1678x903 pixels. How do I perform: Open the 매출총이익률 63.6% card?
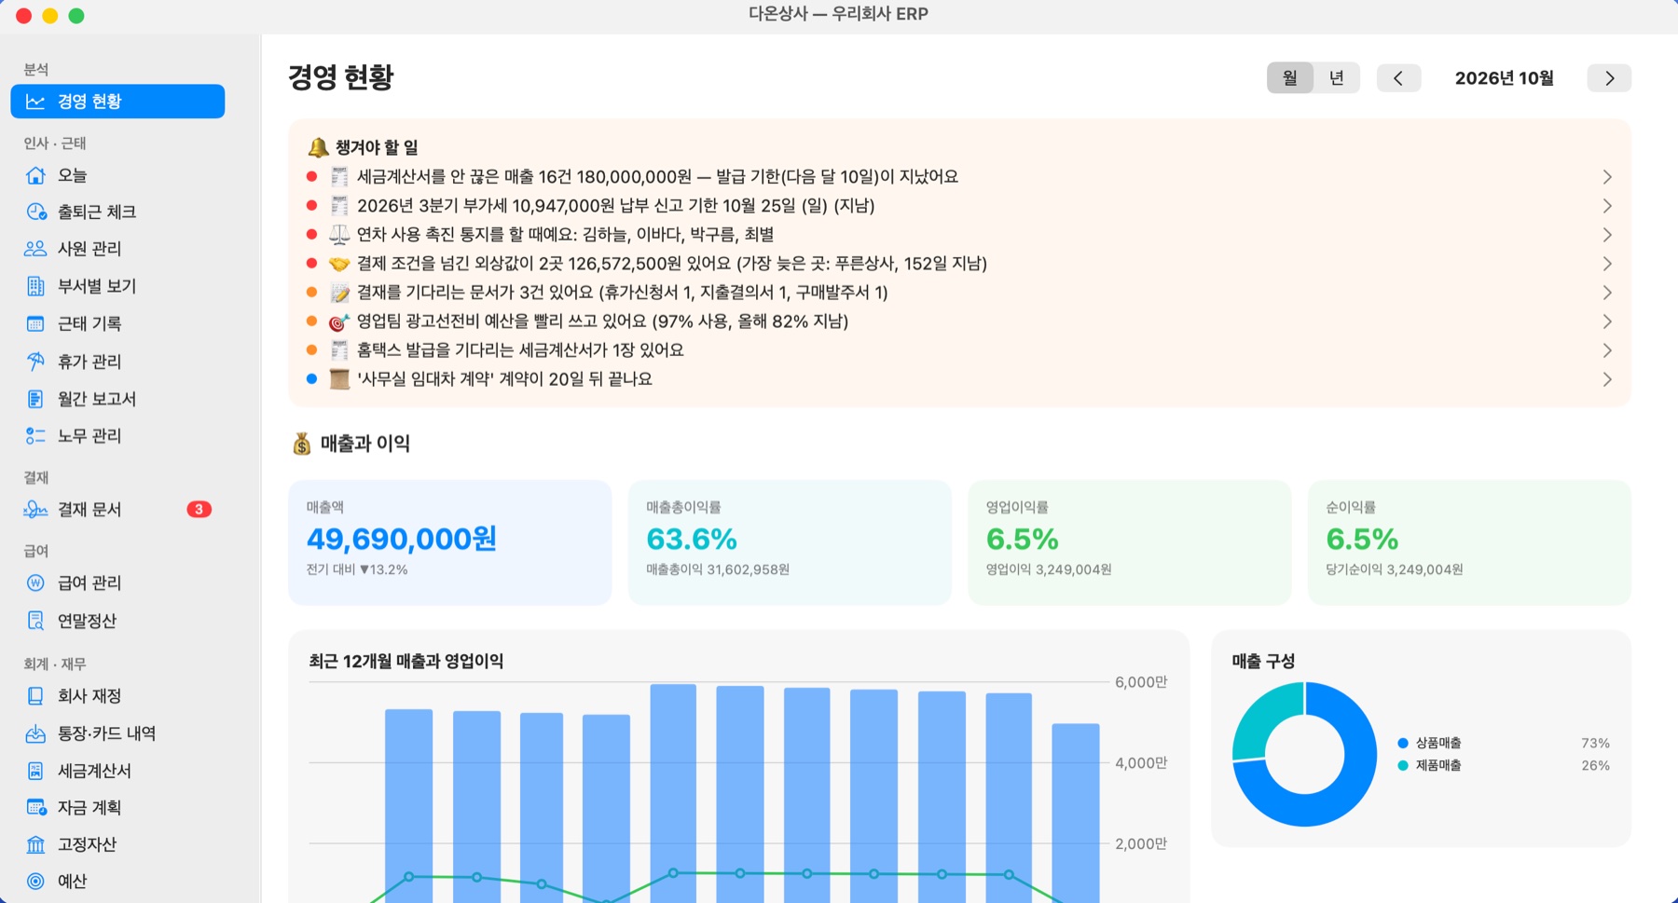pos(790,542)
